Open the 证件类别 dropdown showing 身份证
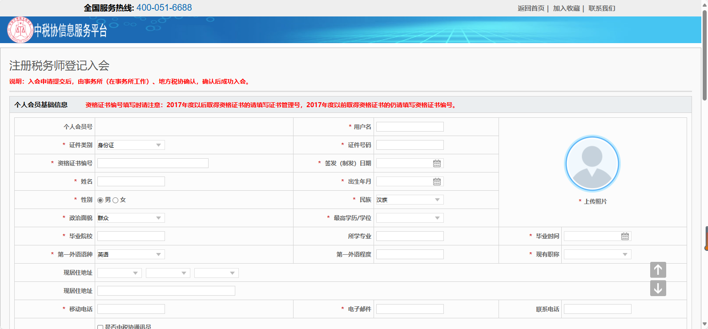Viewport: 708px width, 329px height. point(131,145)
